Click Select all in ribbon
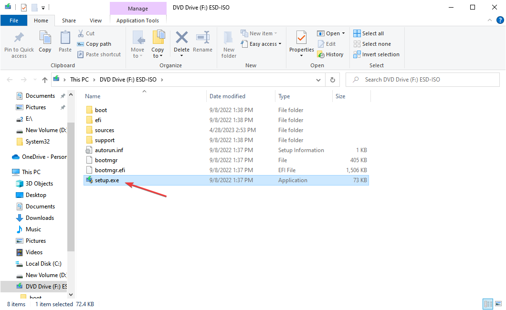The image size is (506, 310). [x=369, y=33]
